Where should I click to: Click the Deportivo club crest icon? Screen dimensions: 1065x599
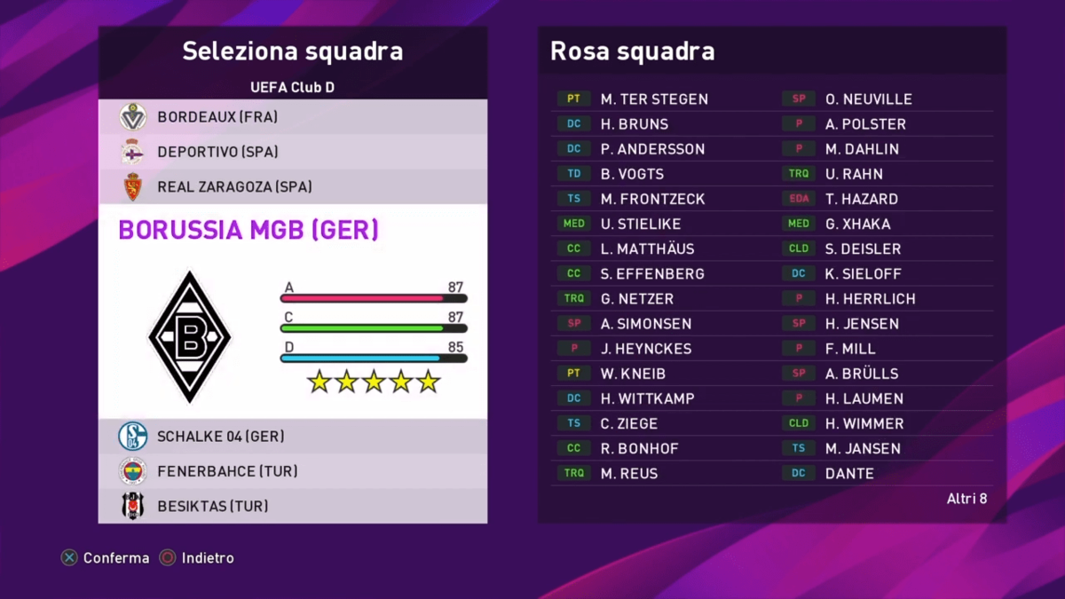point(133,152)
